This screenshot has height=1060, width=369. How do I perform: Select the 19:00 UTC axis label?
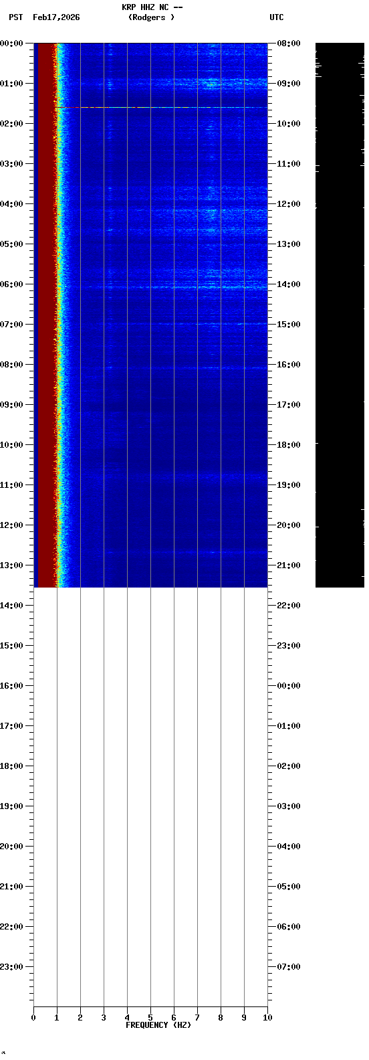pyautogui.click(x=289, y=485)
